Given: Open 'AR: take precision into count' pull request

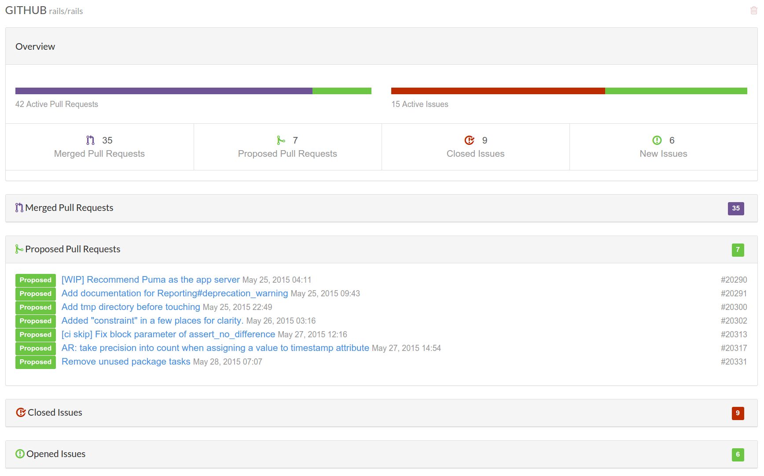Looking at the screenshot, I should tap(215, 348).
